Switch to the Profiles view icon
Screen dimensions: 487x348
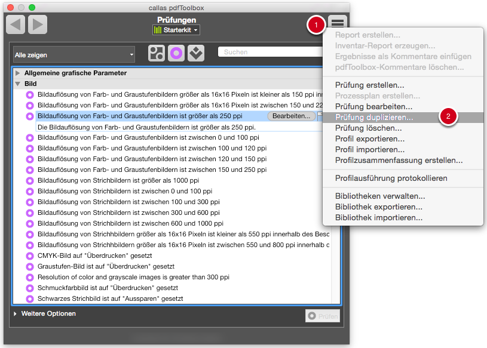157,53
